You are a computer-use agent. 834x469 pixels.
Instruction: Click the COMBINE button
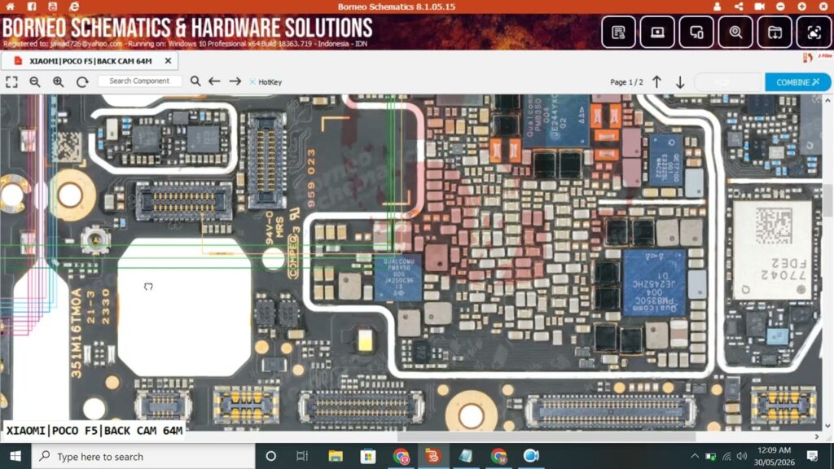[797, 82]
